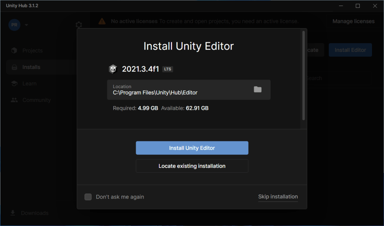Click the Projects cube icon in sidebar
This screenshot has width=384, height=226.
[14, 51]
